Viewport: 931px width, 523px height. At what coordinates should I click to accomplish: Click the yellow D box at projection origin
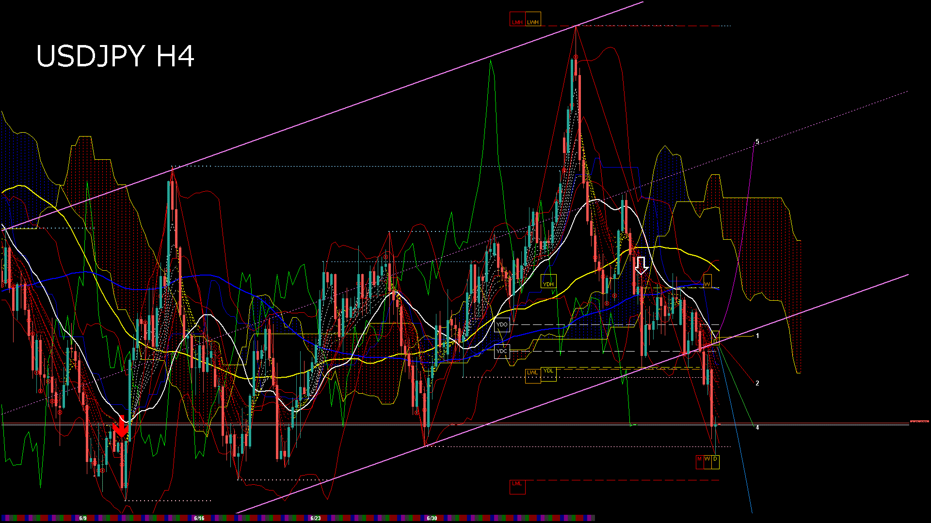click(715, 338)
